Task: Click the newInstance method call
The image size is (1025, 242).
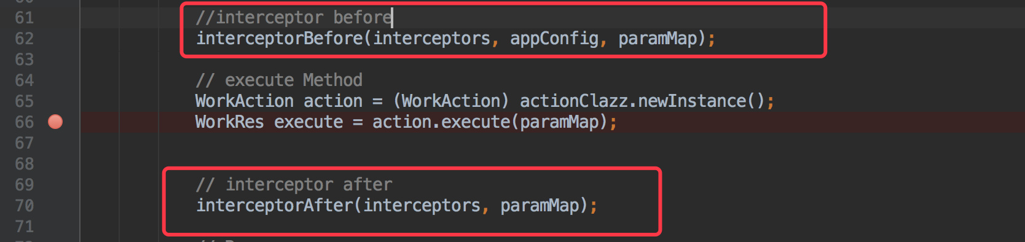Action: click(x=692, y=101)
